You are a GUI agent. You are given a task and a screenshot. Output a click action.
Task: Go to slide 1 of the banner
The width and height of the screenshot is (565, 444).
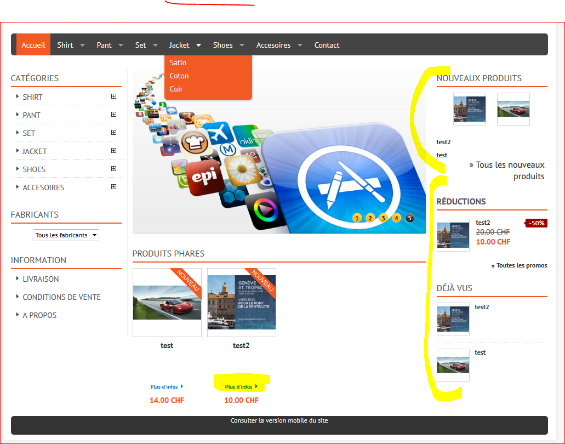point(357,218)
